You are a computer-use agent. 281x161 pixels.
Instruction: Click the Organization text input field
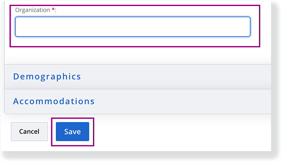pyautogui.click(x=133, y=27)
